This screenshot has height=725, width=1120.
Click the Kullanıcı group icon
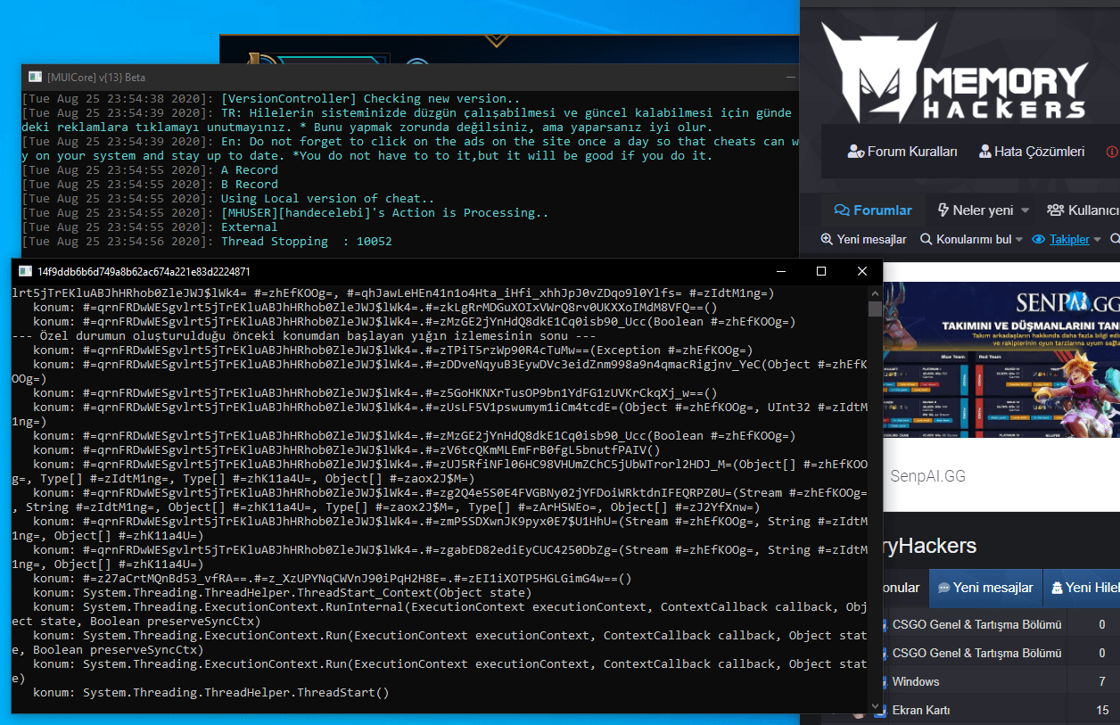pos(1055,210)
